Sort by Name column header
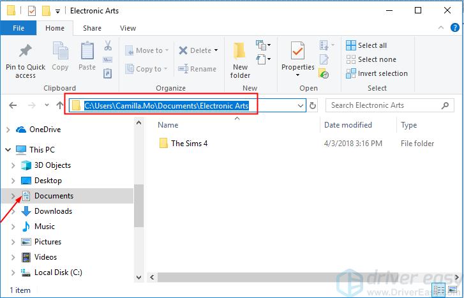Viewport: 464px width, 298px height. (168, 125)
